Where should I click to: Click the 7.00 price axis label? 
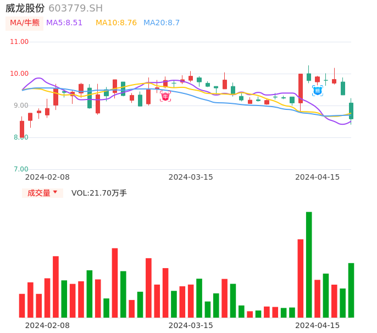click(21, 169)
